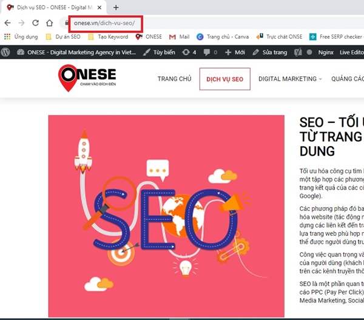Image resolution: width=364 pixels, height=320 pixels.
Task: Open the Free SERP checker bookmark
Action: pyautogui.click(x=336, y=36)
